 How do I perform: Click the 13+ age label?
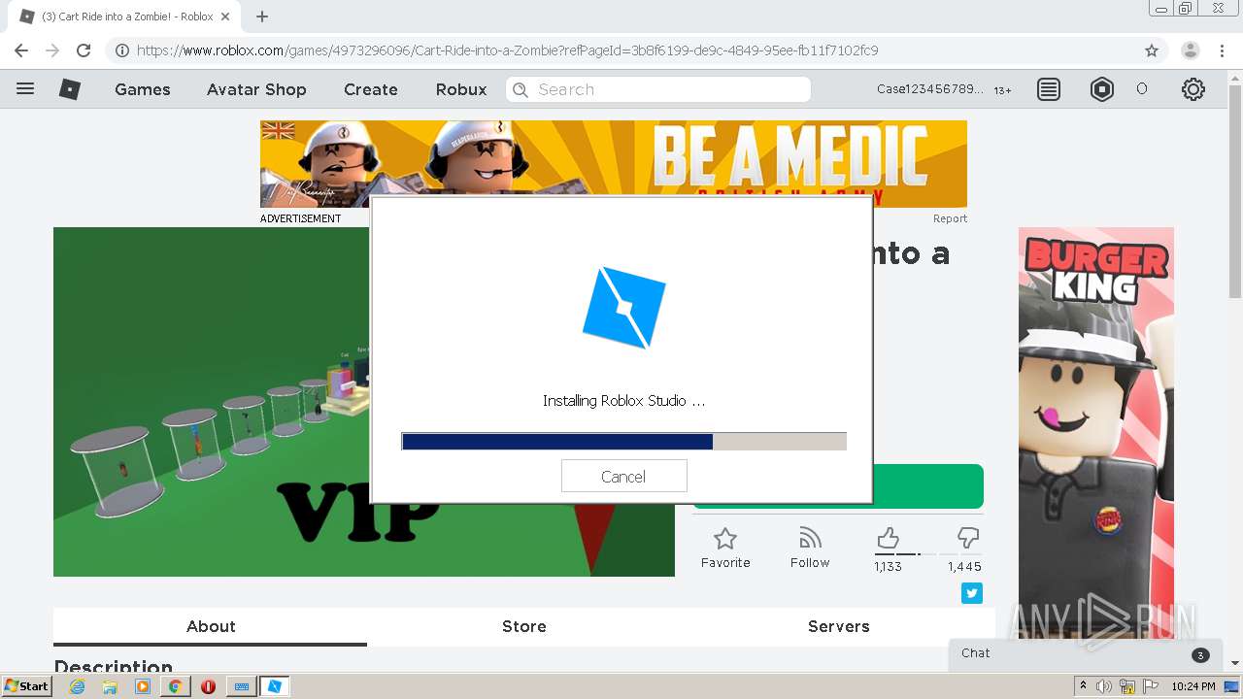click(1002, 90)
